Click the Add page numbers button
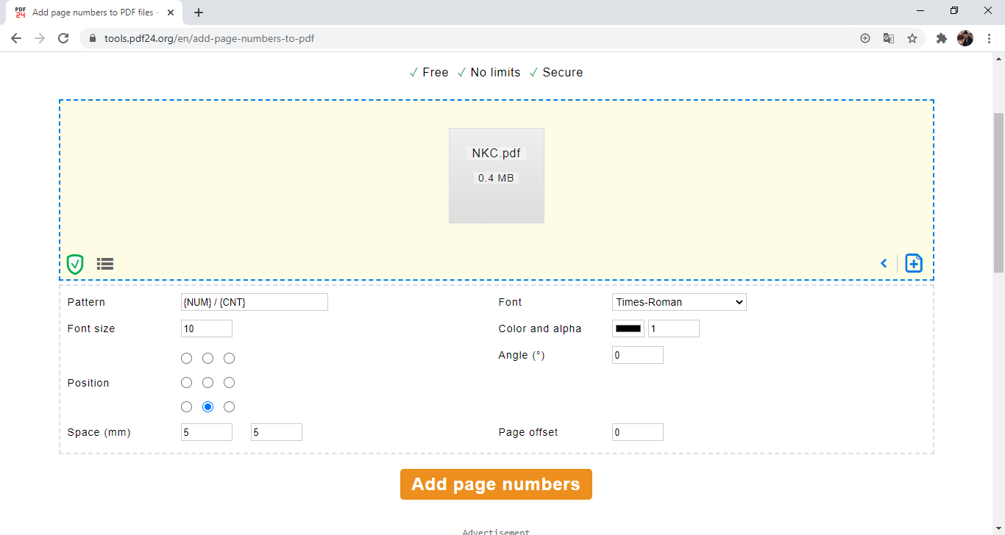Viewport: 1005px width, 535px height. [x=496, y=484]
